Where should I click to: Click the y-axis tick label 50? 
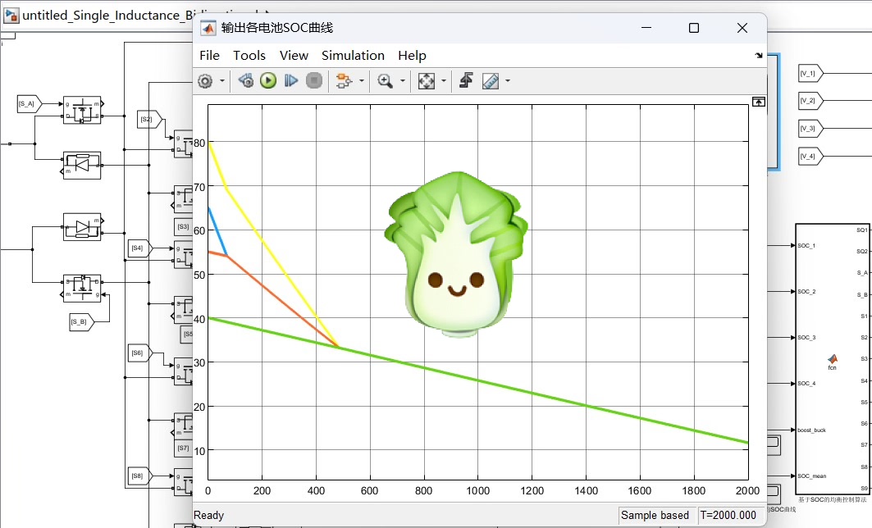[x=199, y=275]
